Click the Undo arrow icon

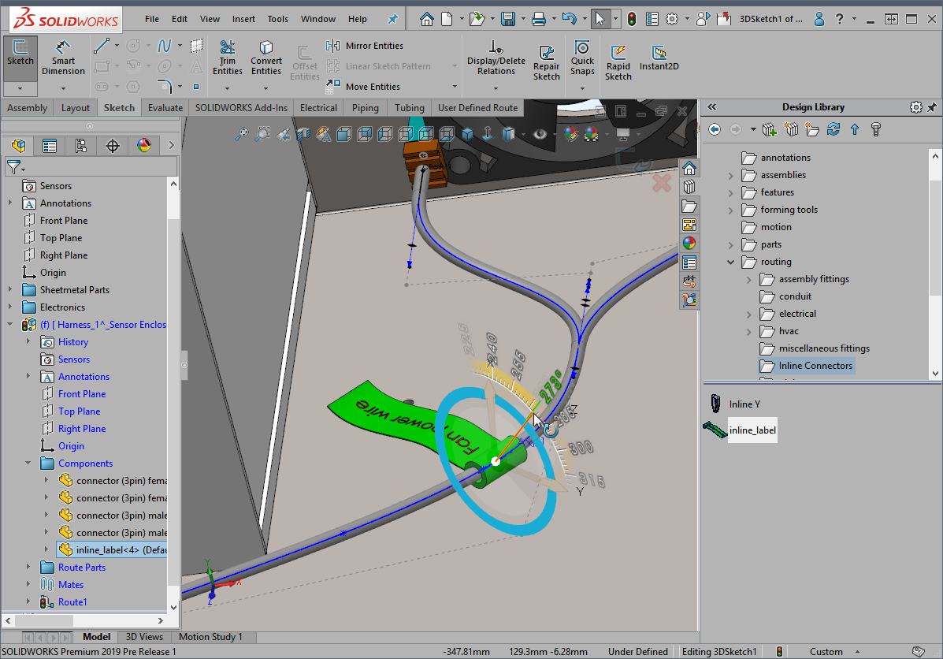click(x=569, y=19)
